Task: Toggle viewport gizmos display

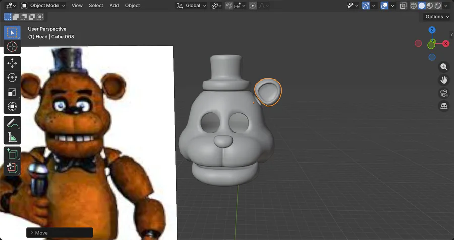Action: click(x=366, y=5)
